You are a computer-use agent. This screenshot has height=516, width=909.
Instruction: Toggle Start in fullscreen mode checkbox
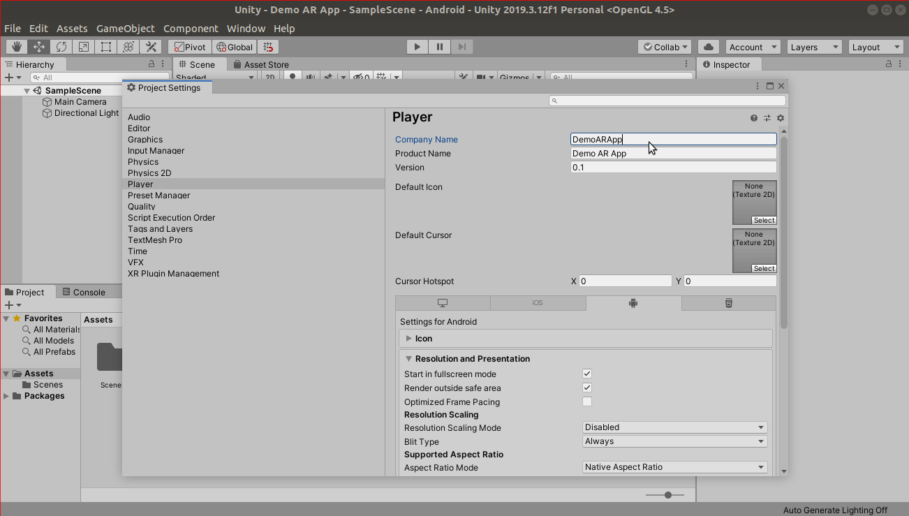point(587,374)
